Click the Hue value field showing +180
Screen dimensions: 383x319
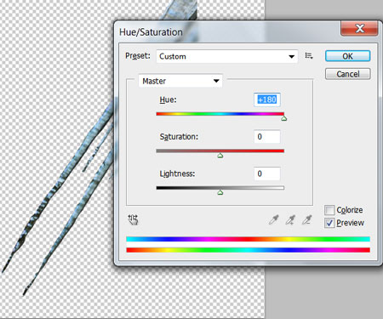pos(267,100)
